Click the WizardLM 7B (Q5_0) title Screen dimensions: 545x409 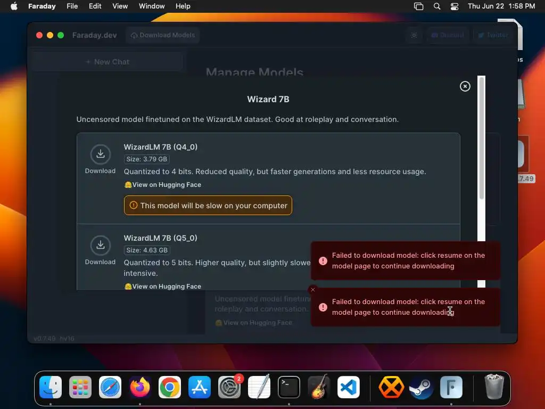pyautogui.click(x=161, y=238)
